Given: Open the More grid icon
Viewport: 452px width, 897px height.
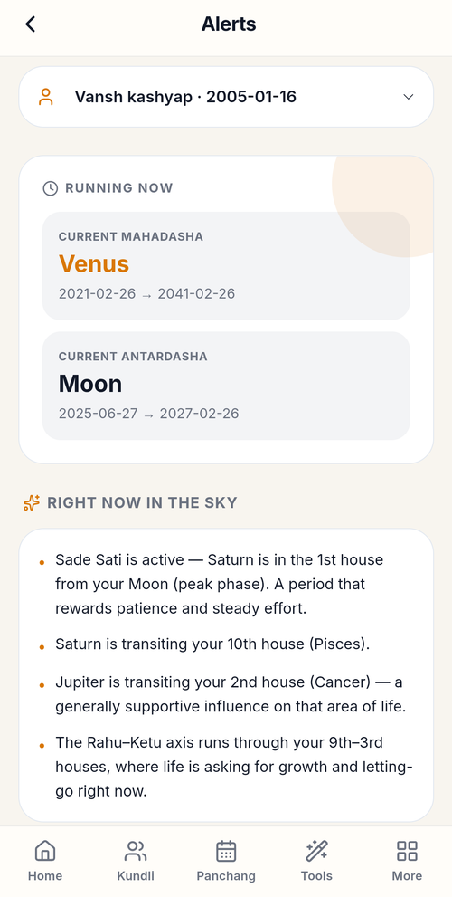Looking at the screenshot, I should click(407, 851).
